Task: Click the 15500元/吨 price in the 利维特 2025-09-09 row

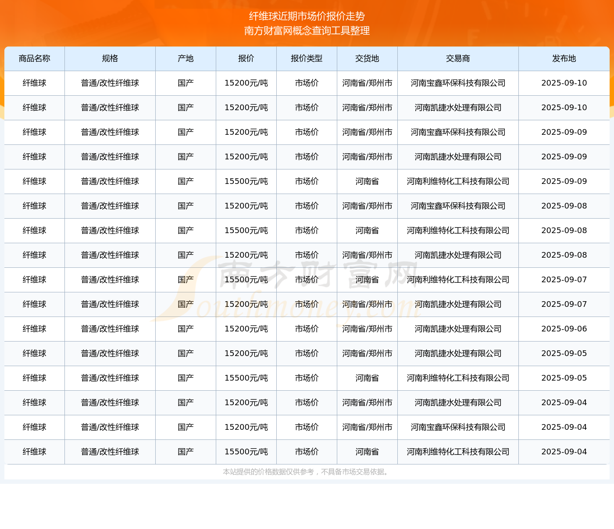Action: [246, 181]
